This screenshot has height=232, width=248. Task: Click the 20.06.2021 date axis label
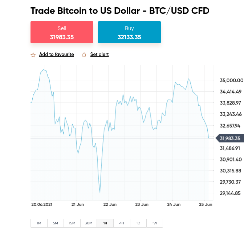coord(42,204)
